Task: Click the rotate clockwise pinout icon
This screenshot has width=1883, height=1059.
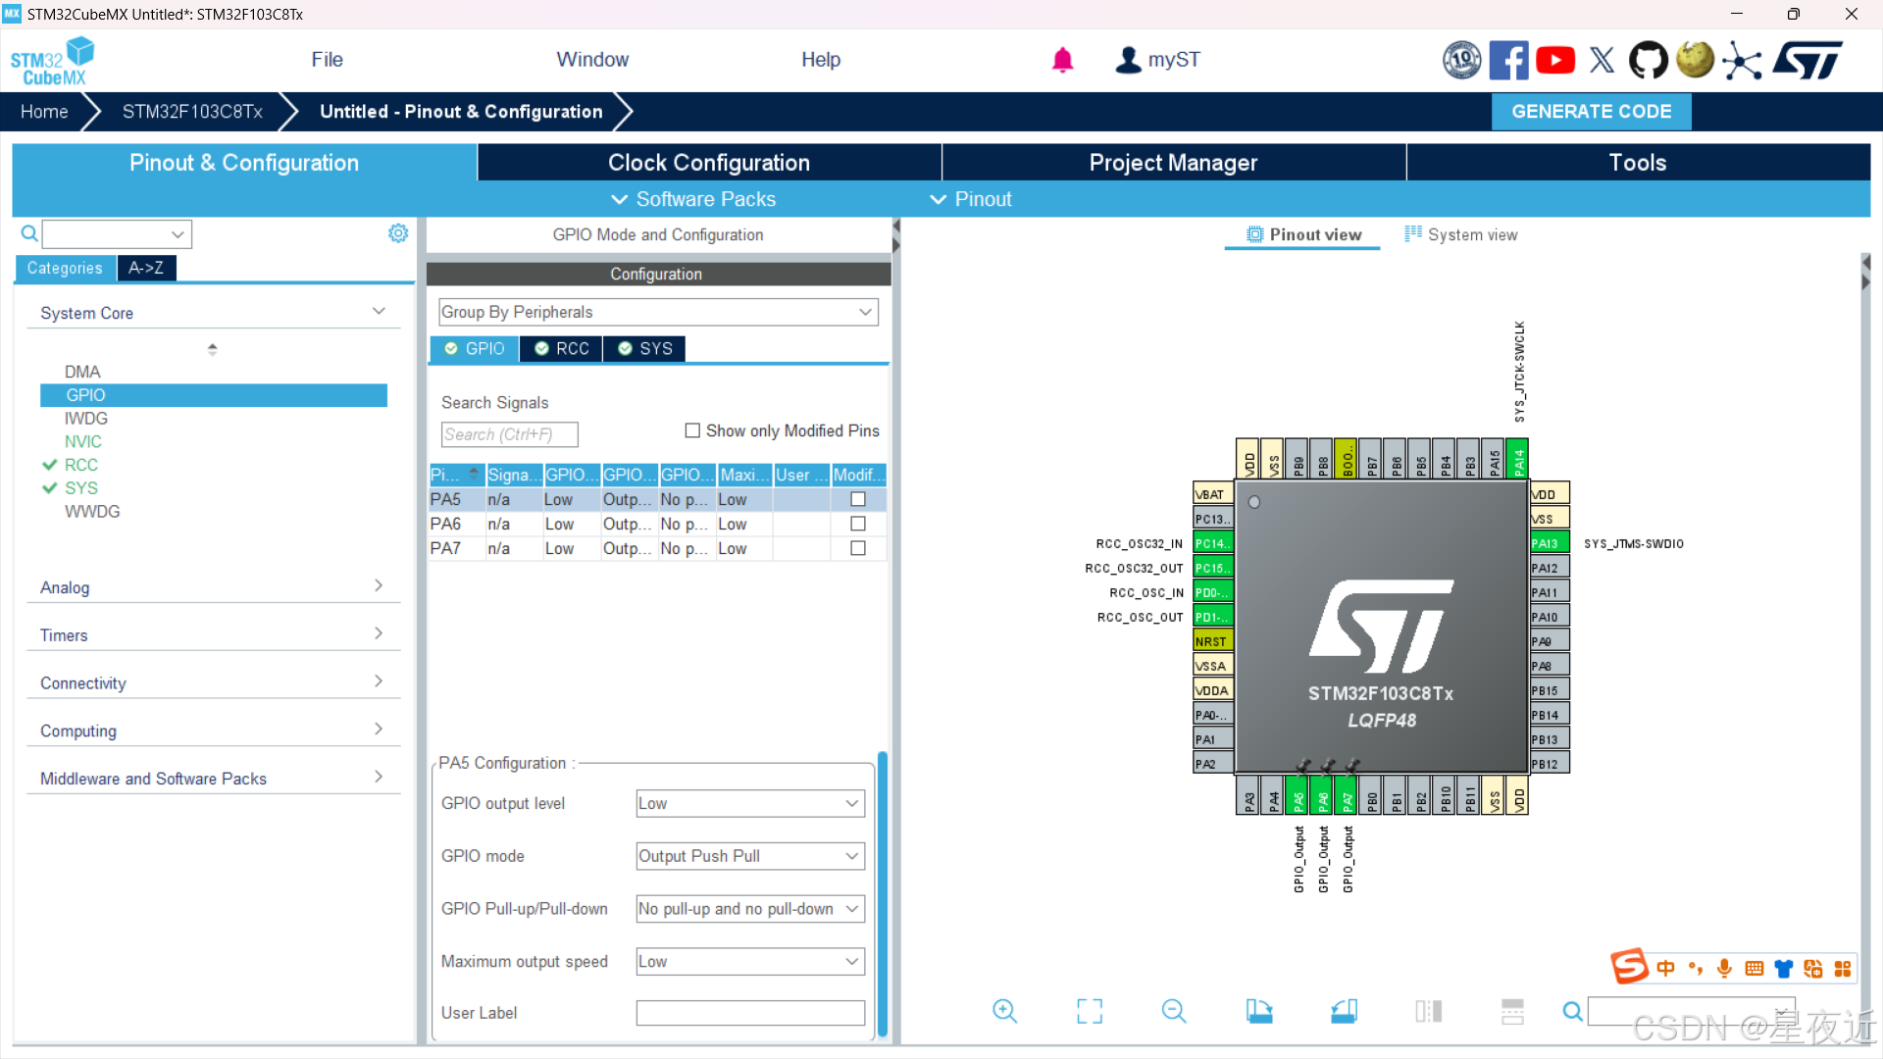Action: click(x=1259, y=1011)
